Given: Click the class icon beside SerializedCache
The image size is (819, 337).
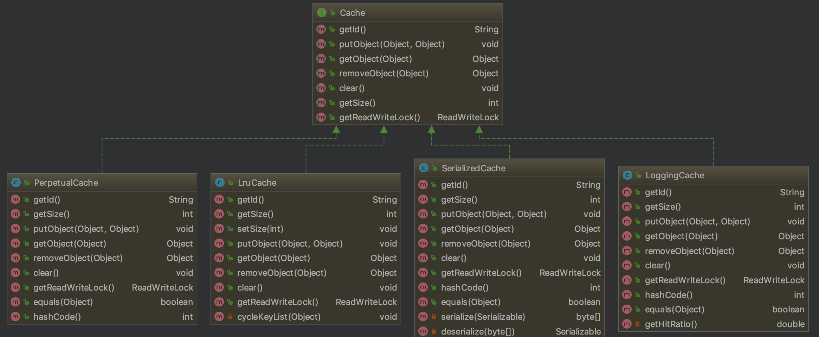Looking at the screenshot, I should pos(423,168).
